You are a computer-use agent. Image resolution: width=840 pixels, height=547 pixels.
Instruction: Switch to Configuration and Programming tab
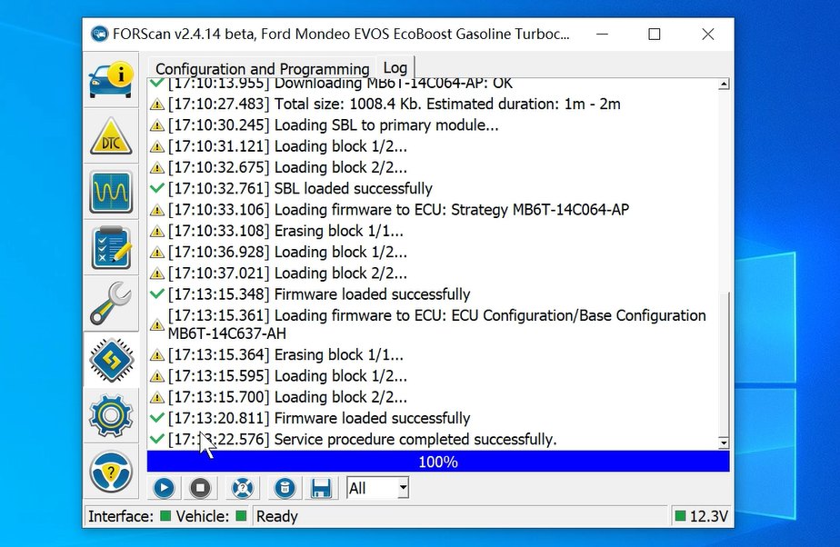[x=262, y=69]
